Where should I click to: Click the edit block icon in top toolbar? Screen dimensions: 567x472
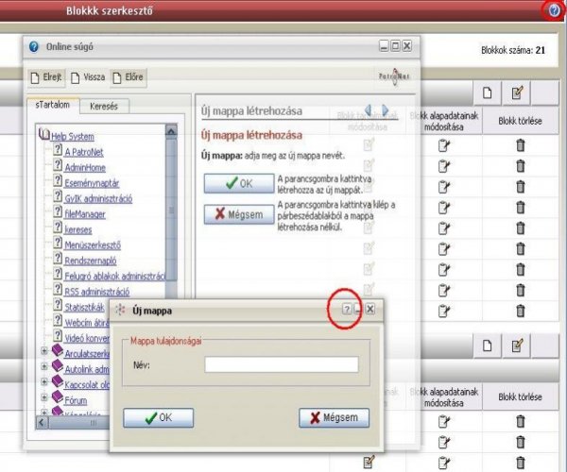pyautogui.click(x=517, y=93)
